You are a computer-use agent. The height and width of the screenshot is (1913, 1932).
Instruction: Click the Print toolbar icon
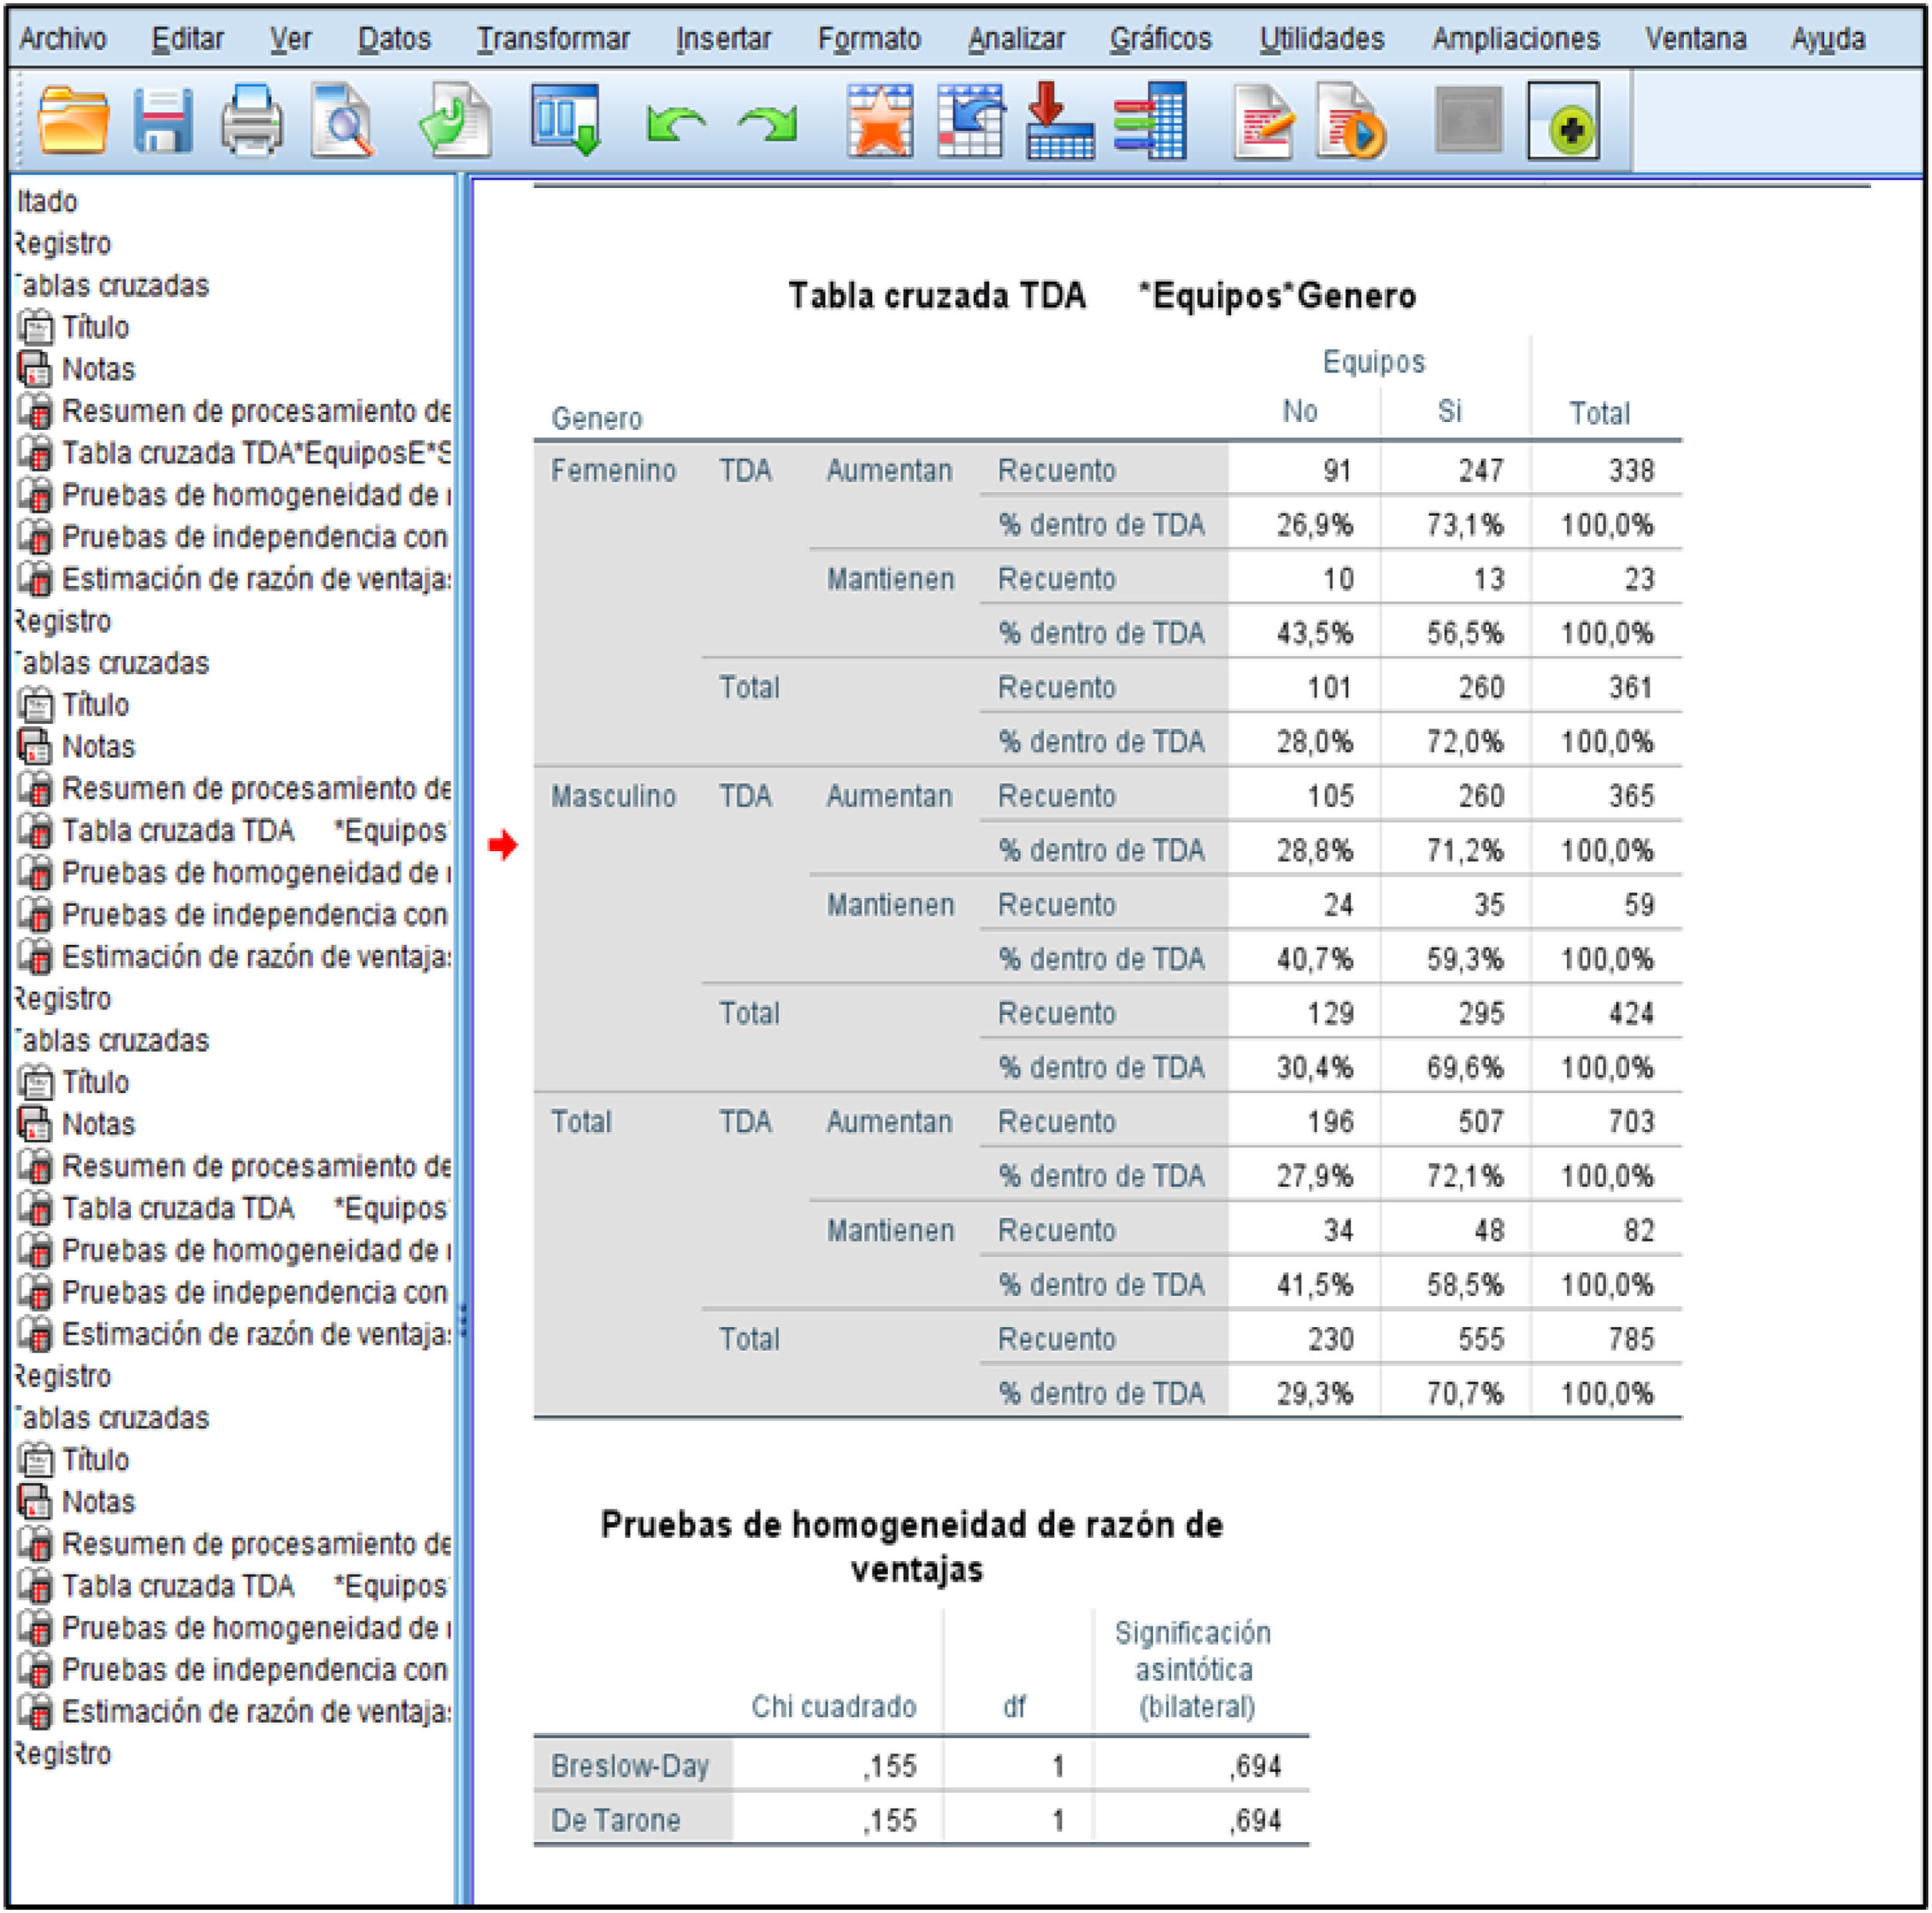pyautogui.click(x=251, y=121)
